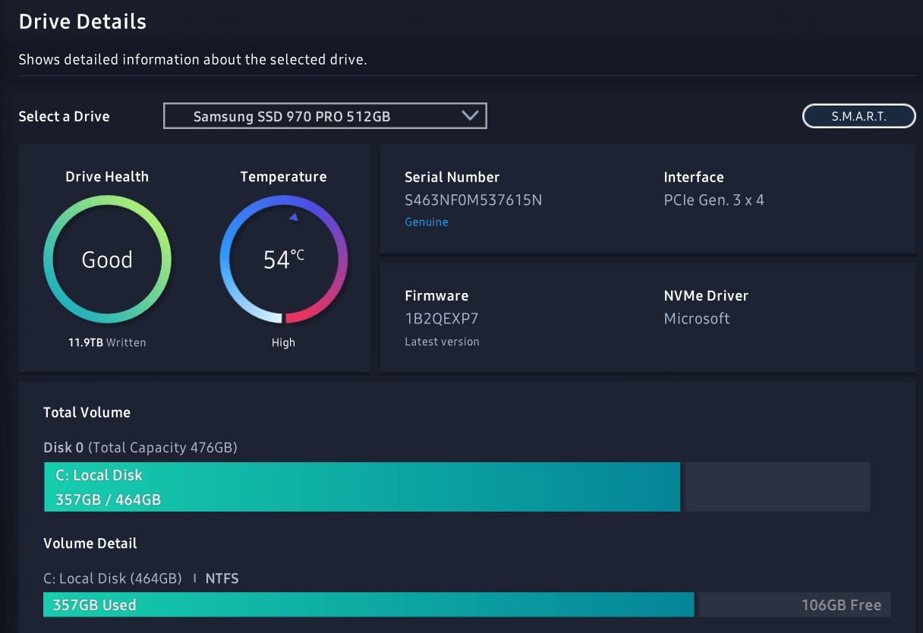
Task: Click the 54°C temperature gauge
Action: 283,260
